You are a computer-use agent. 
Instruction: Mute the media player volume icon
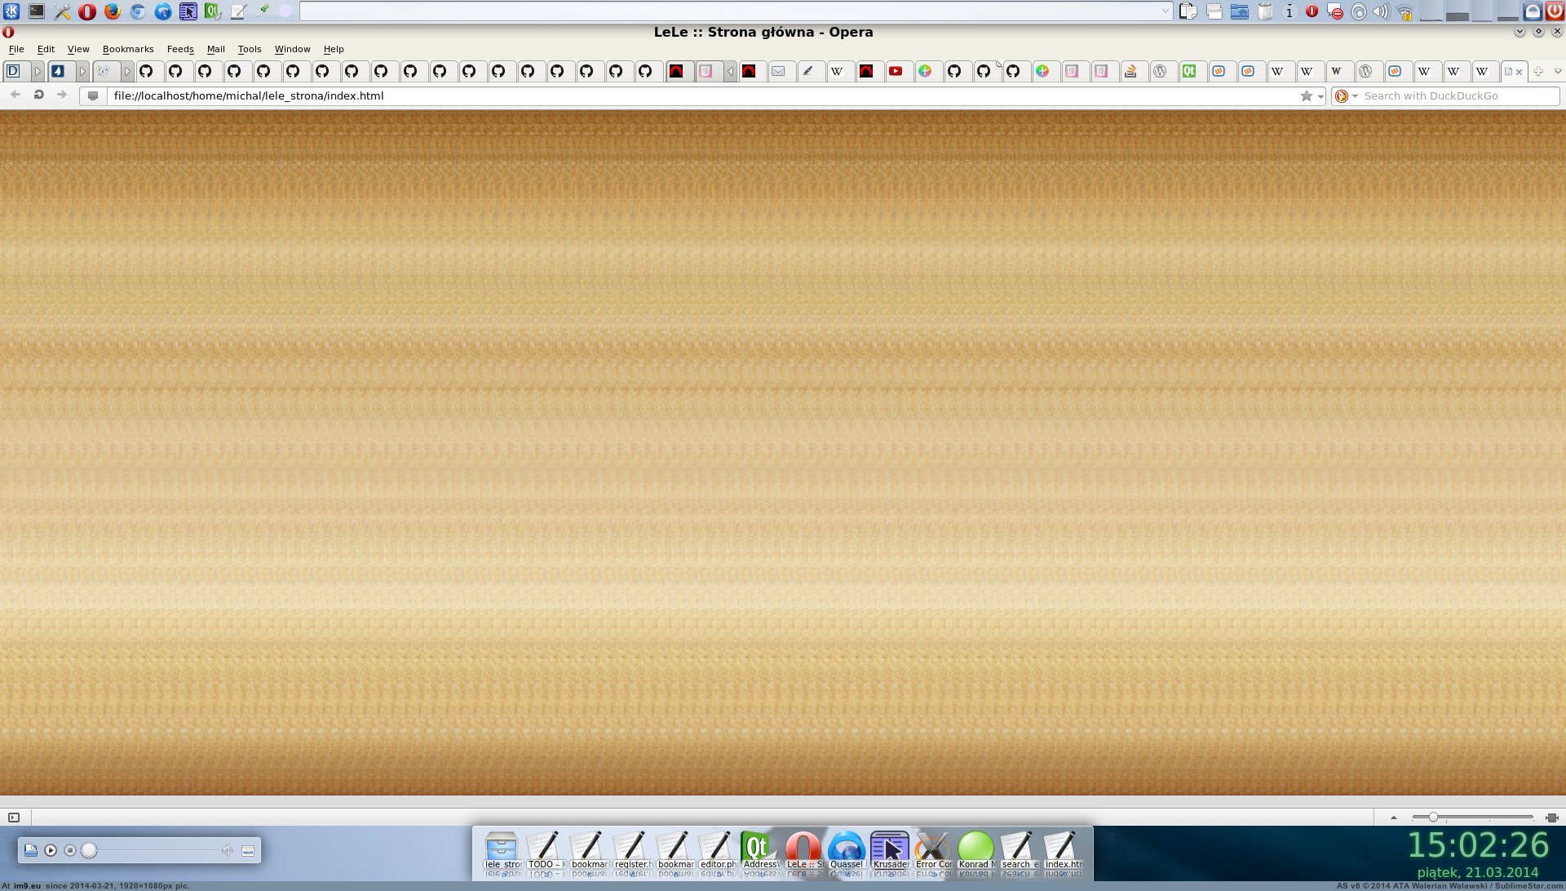coord(227,850)
